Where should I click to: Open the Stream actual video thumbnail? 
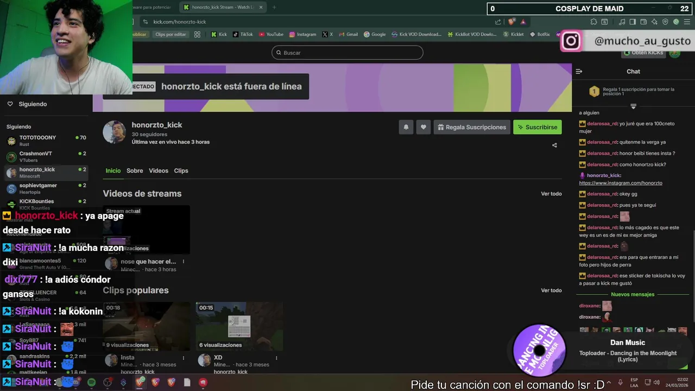tap(147, 230)
